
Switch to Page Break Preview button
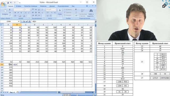[69, 95]
